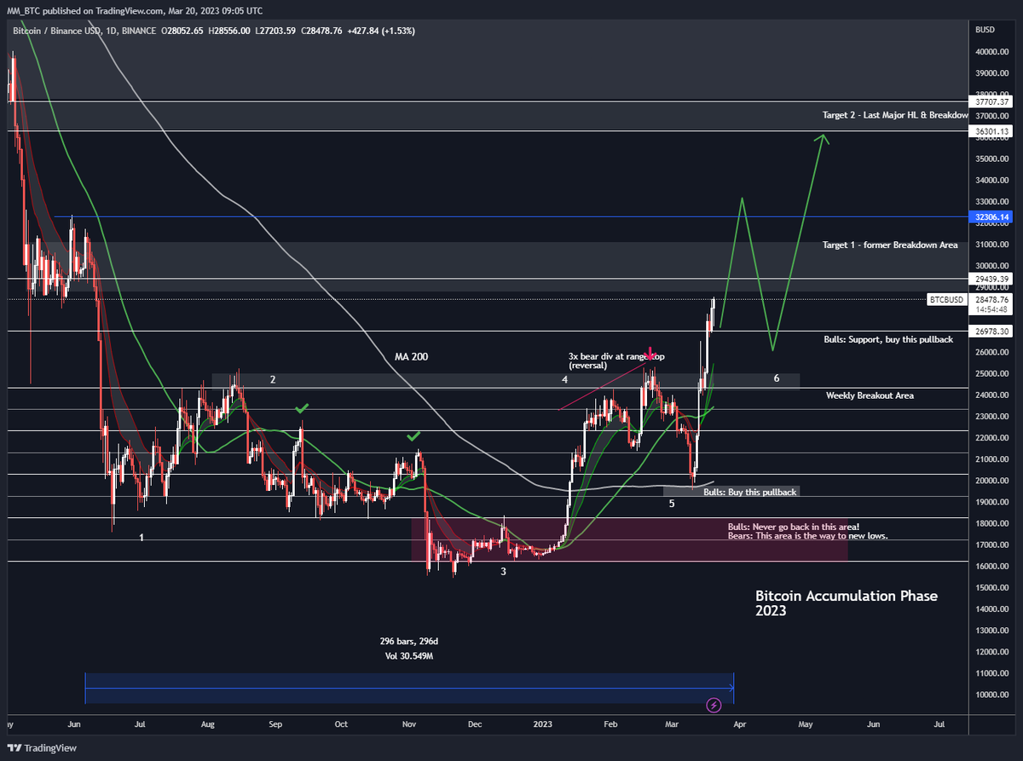Click the 'Bitcoin / Binance USD, 1D, BINANCE' title

point(84,30)
